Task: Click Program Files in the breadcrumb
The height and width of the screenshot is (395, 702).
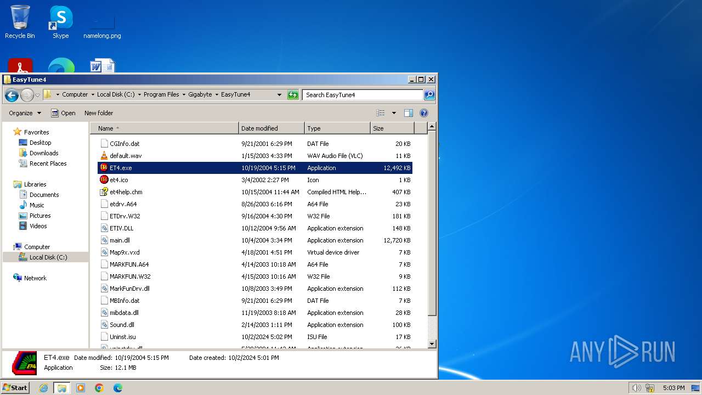Action: [x=161, y=94]
